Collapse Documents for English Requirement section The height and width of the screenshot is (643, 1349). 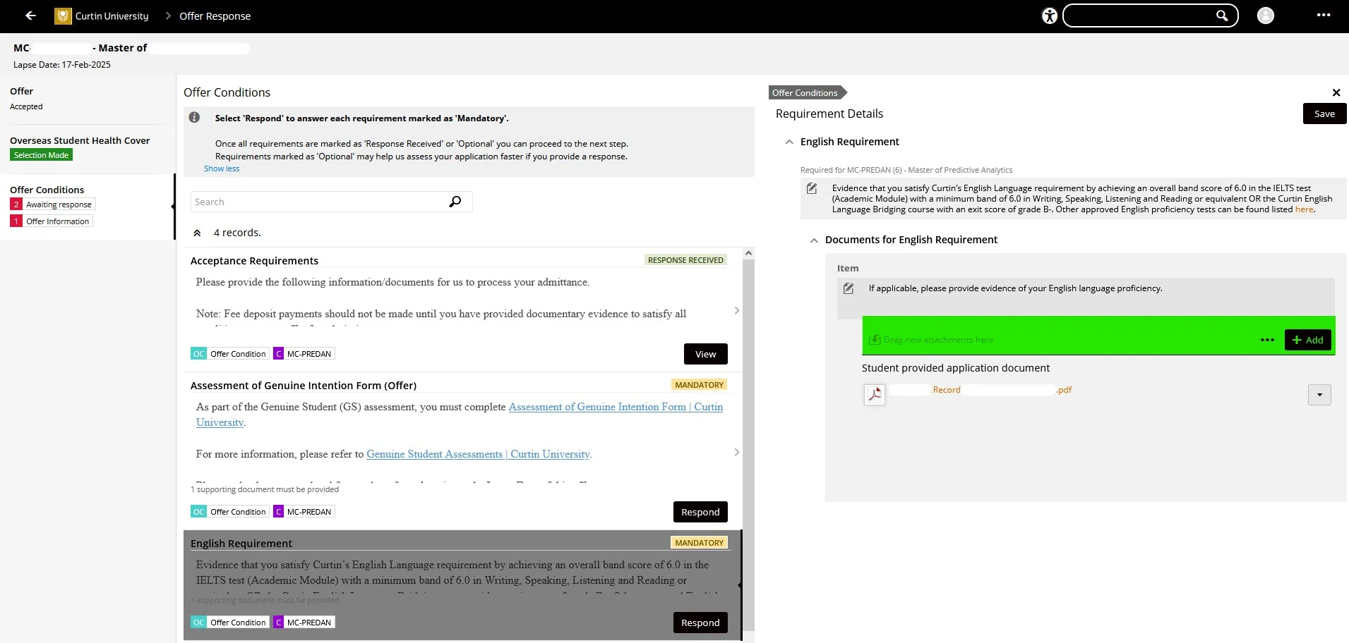(814, 240)
